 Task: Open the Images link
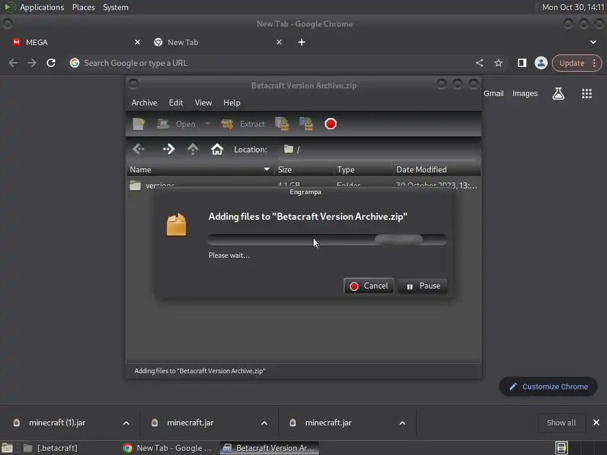click(x=525, y=93)
